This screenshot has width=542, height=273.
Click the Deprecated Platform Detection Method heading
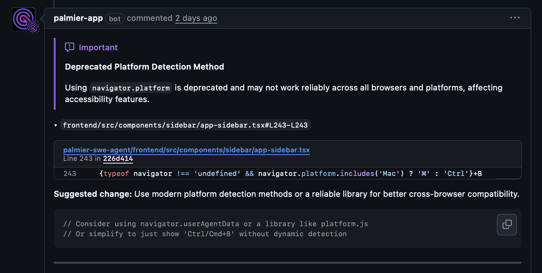[x=144, y=67]
